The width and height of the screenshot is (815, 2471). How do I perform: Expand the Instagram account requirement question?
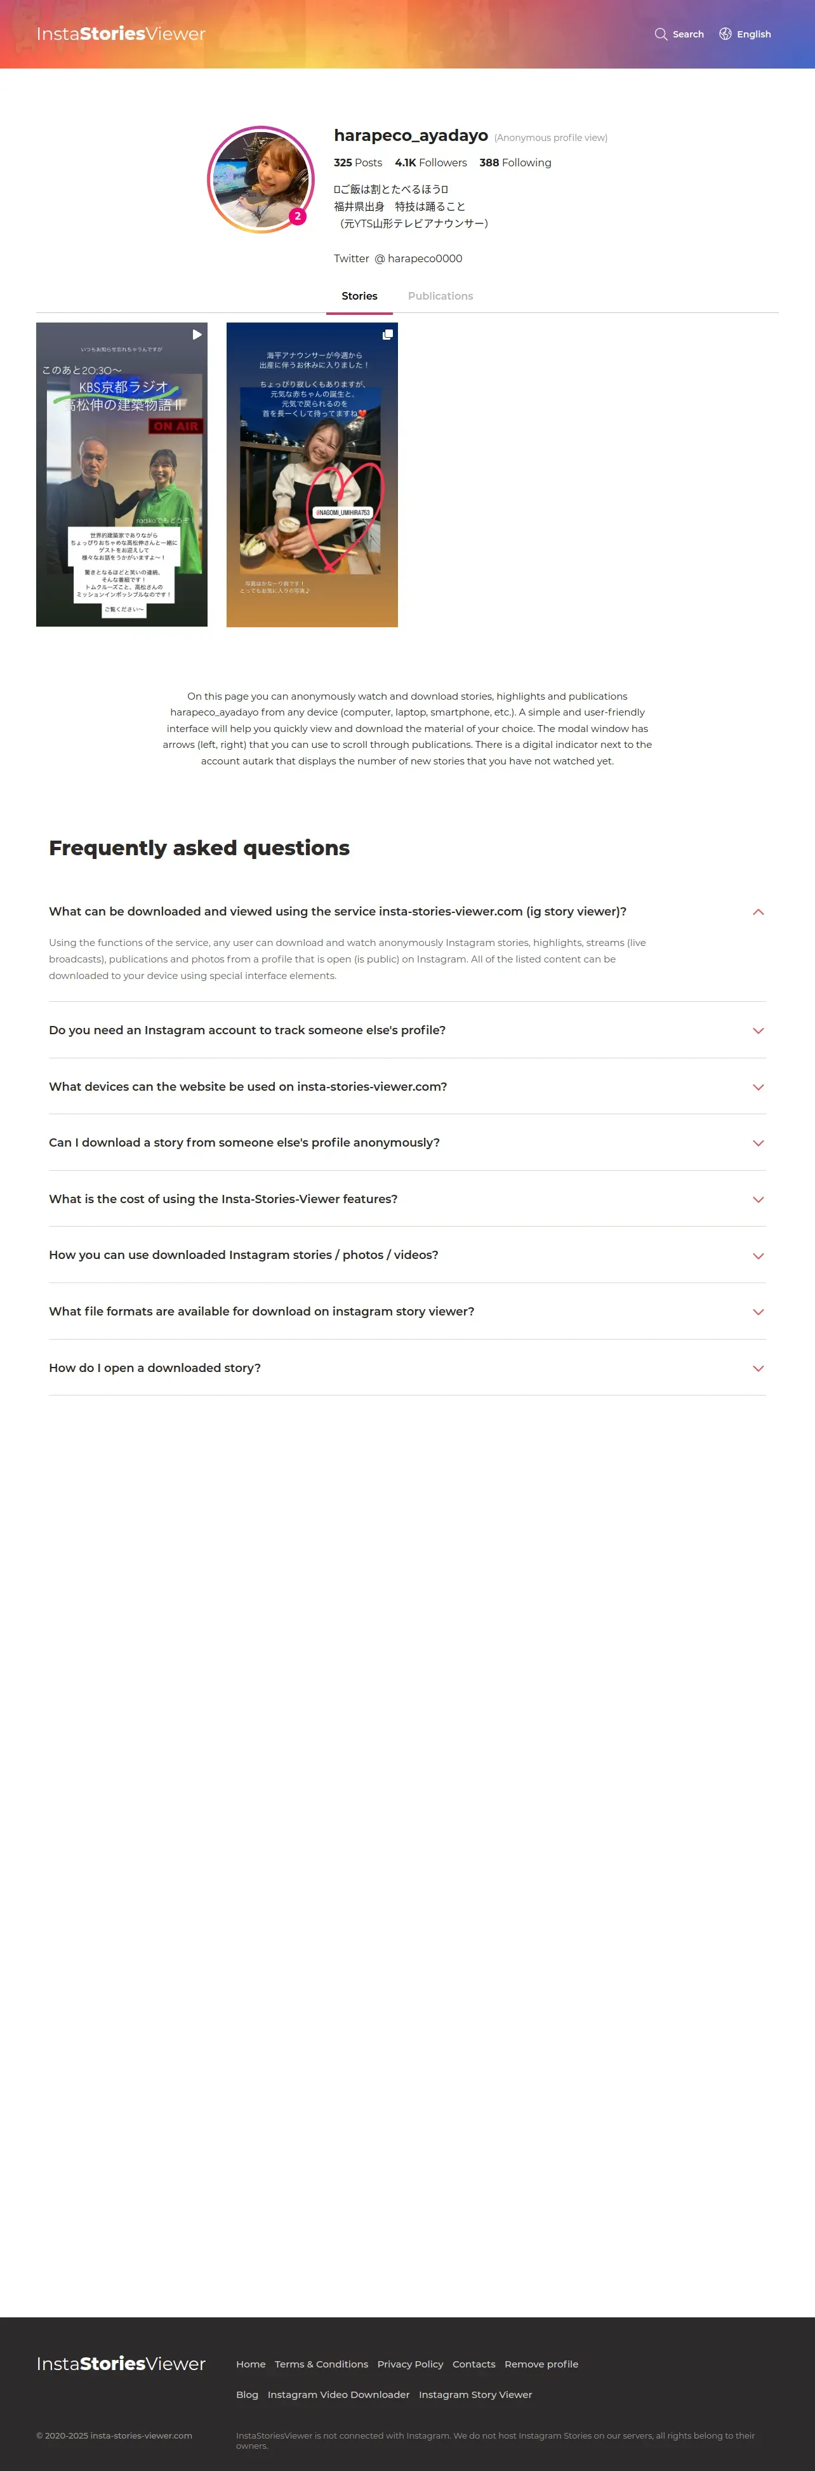tap(757, 1030)
